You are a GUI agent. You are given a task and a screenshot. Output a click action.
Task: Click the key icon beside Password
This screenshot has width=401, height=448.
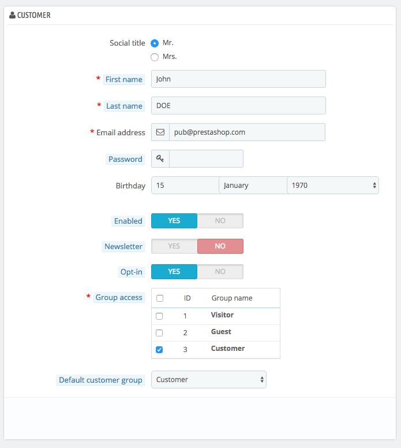coord(160,158)
